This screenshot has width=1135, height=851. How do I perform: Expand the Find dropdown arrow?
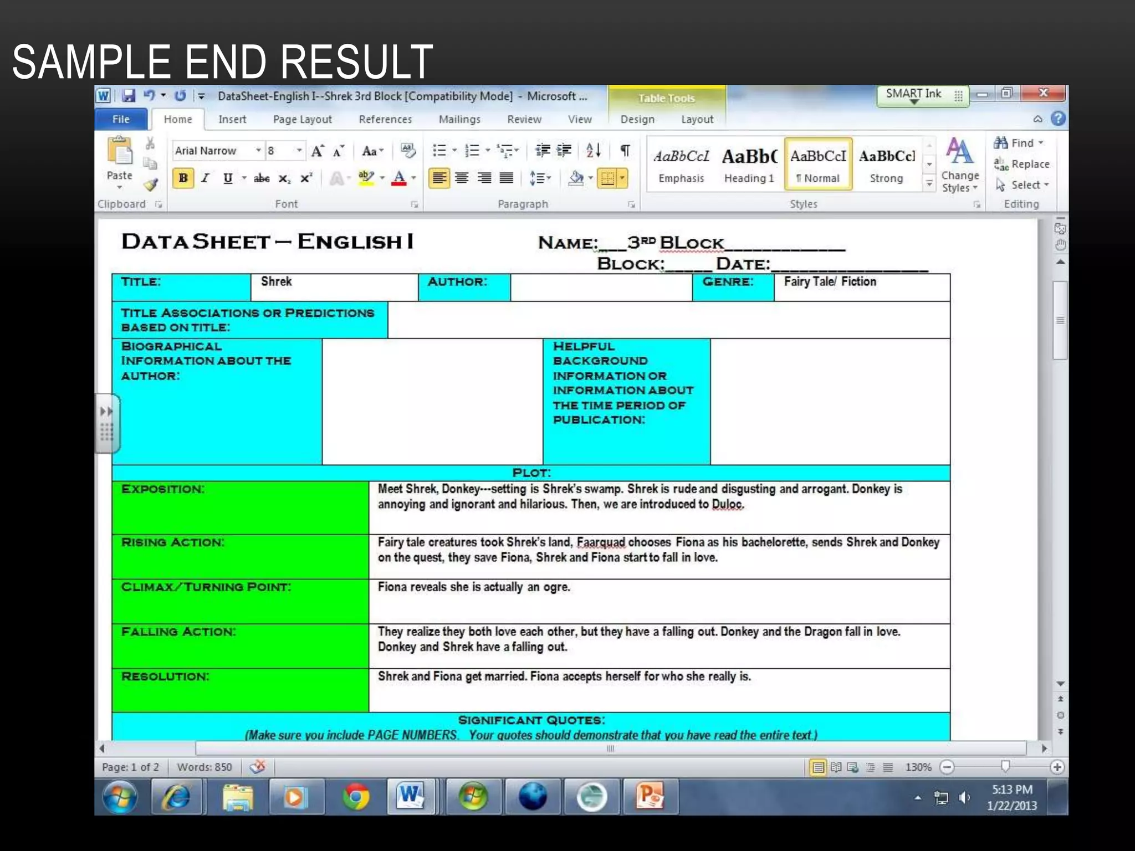coord(1041,143)
